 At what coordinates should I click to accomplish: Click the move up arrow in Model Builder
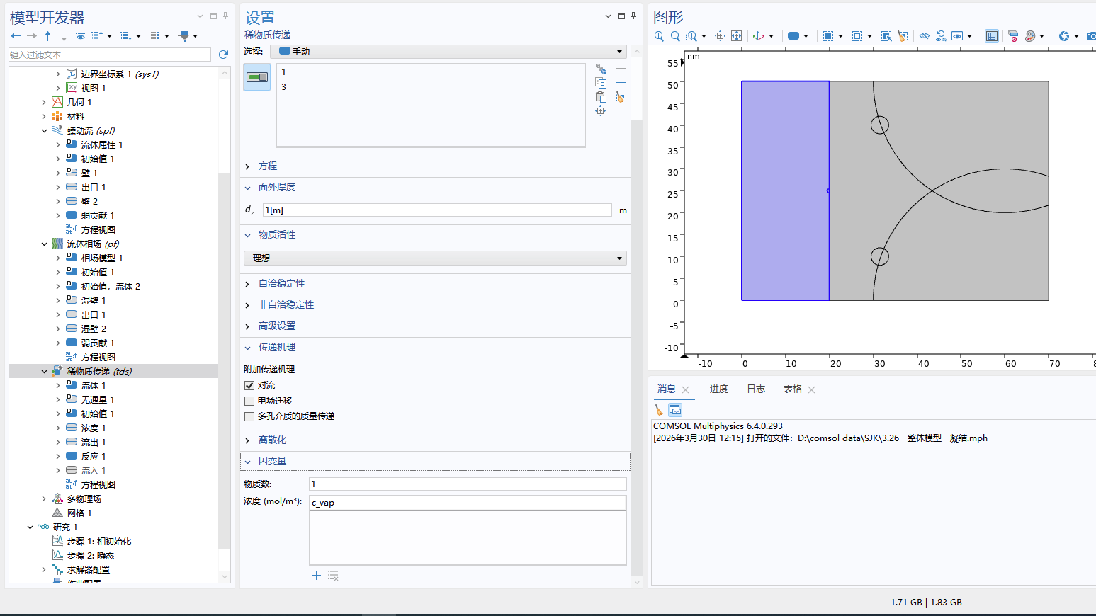click(47, 35)
